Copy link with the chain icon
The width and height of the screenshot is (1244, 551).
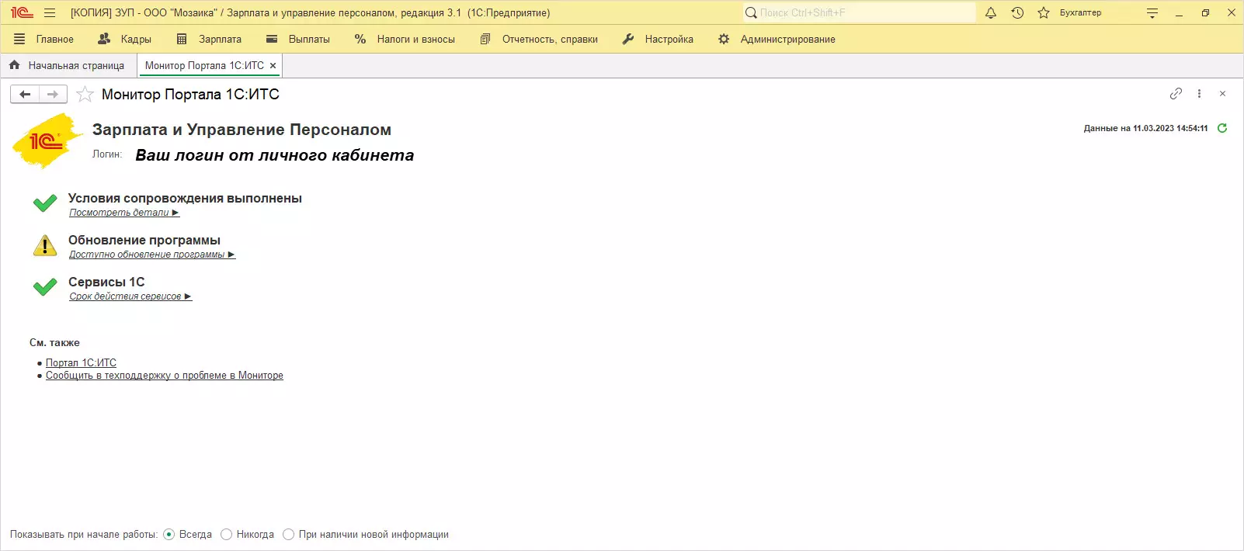(x=1176, y=93)
